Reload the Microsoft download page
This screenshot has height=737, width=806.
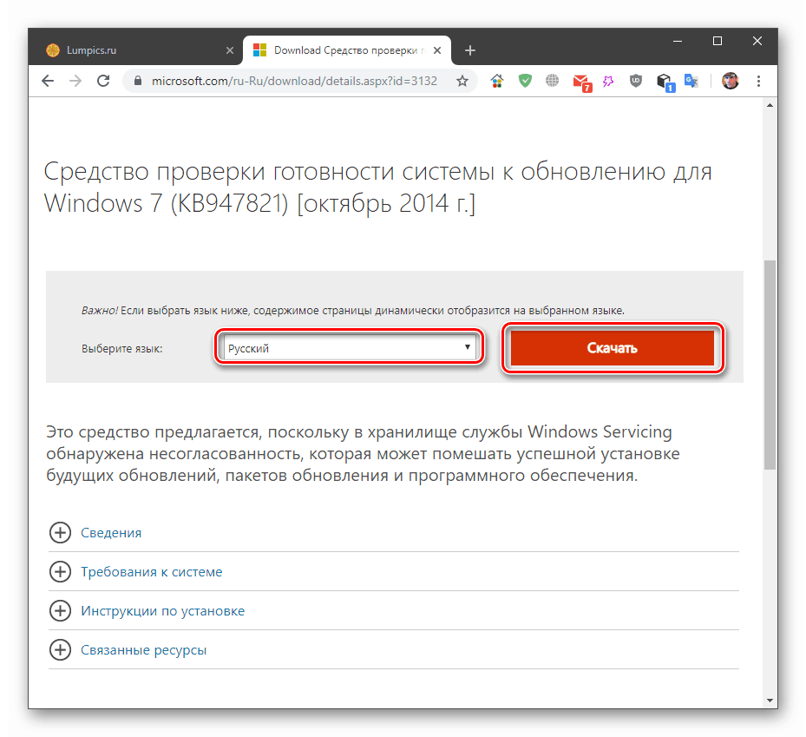click(103, 81)
